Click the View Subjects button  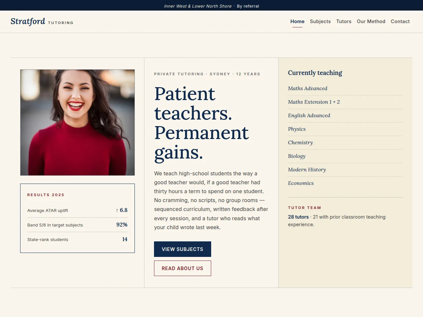pyautogui.click(x=182, y=249)
